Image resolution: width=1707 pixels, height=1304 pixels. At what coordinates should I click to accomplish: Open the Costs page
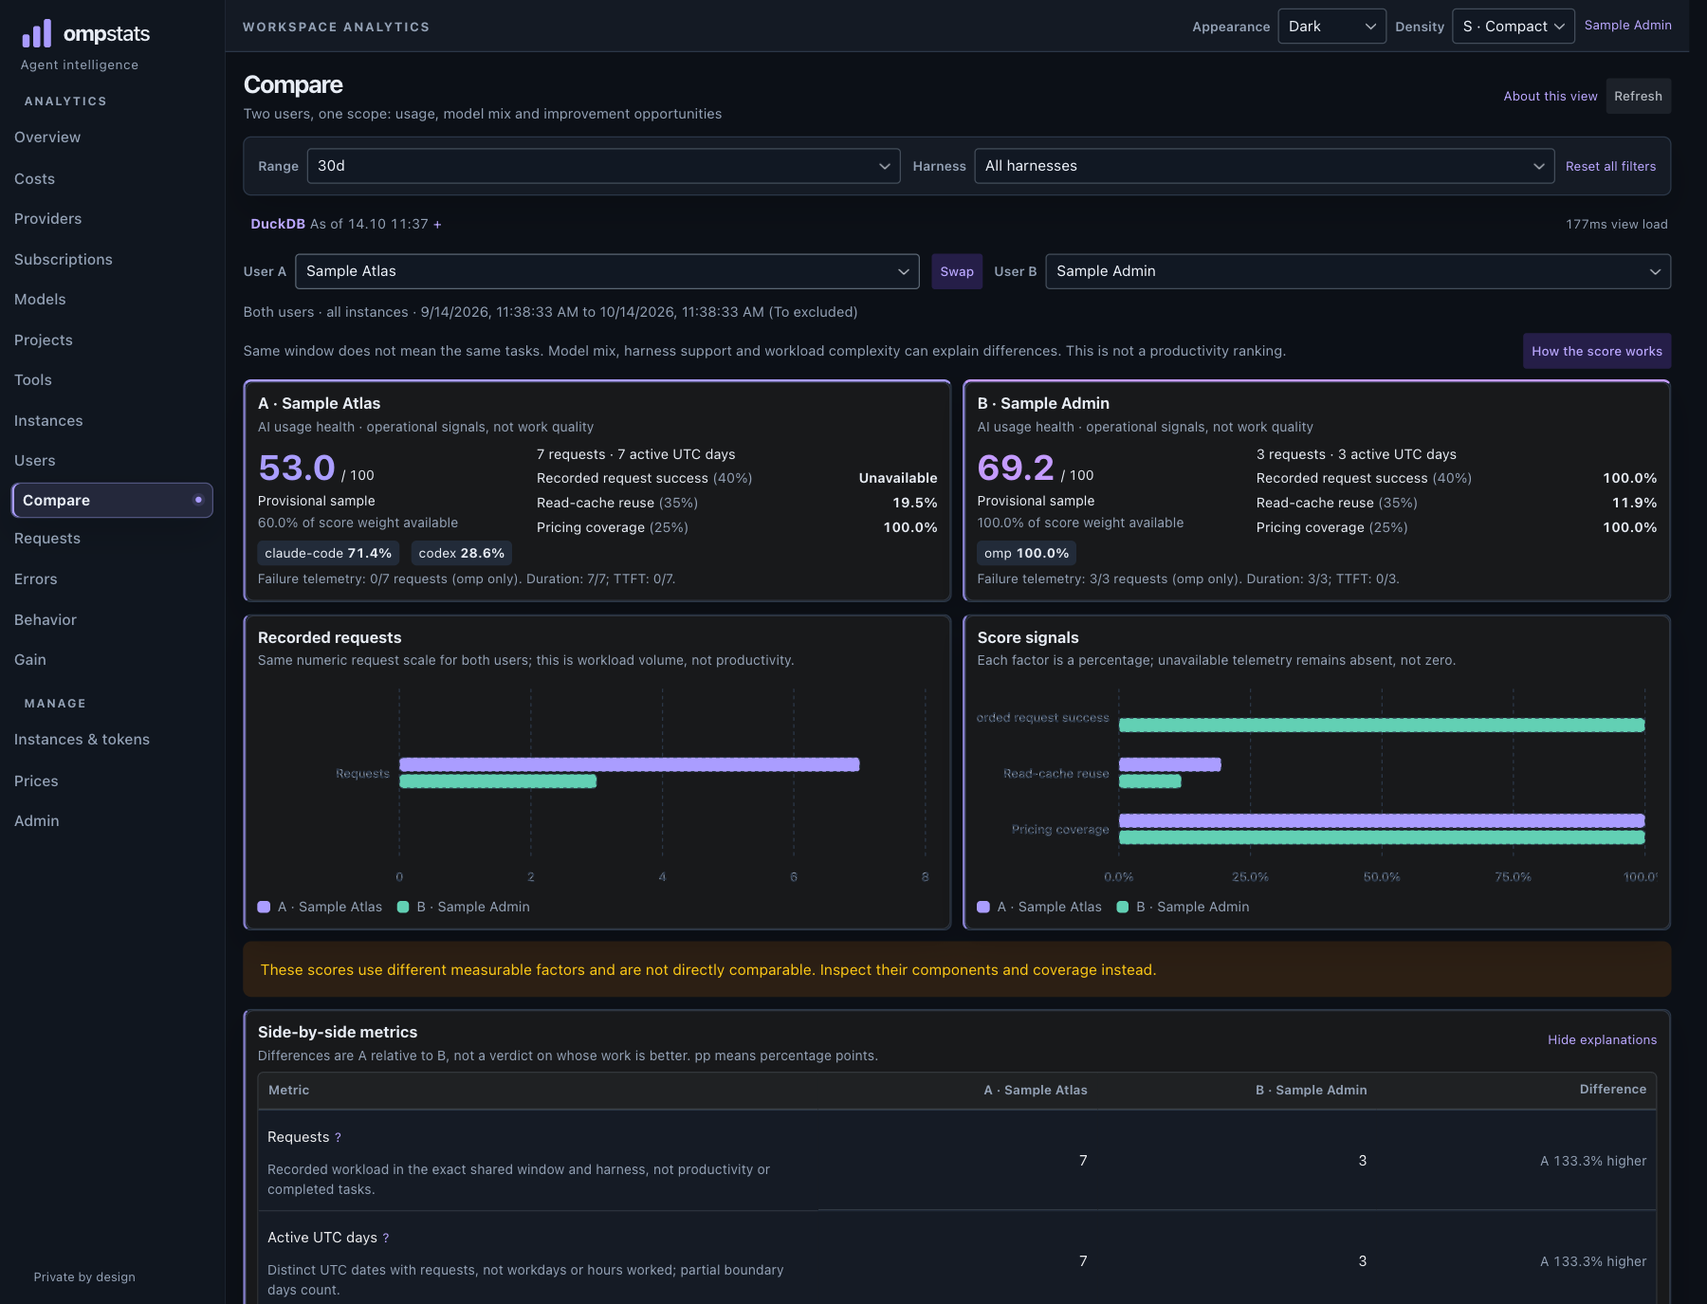[x=34, y=179]
